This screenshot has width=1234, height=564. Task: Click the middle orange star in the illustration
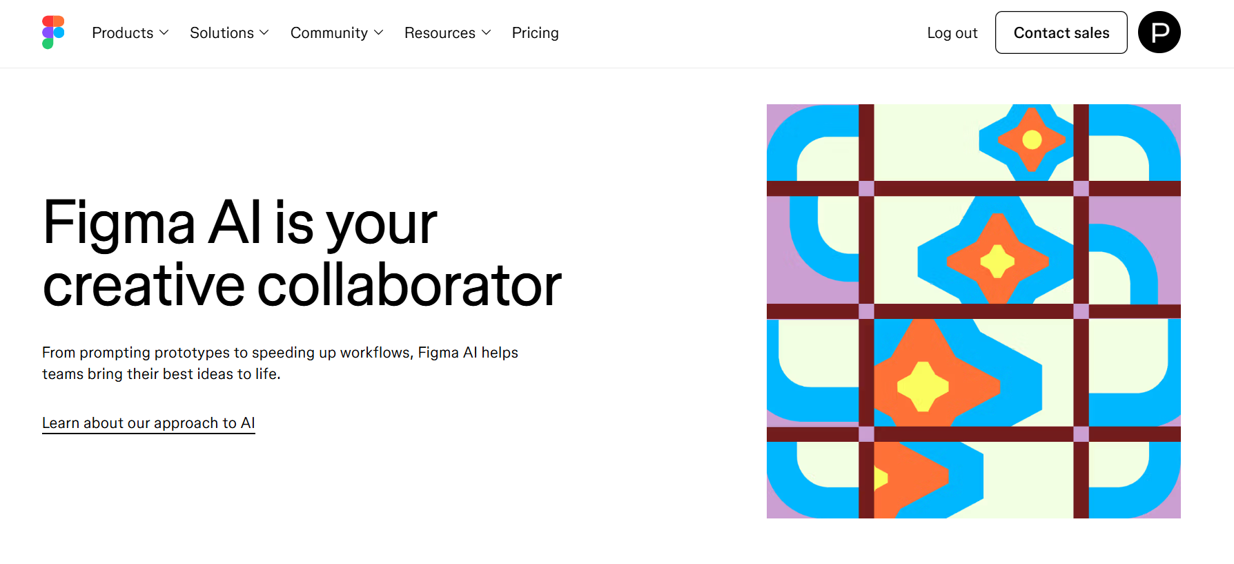997,261
